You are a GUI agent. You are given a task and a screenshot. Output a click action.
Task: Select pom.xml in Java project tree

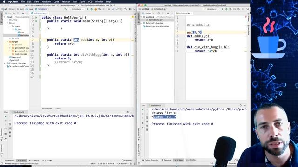(15, 57)
